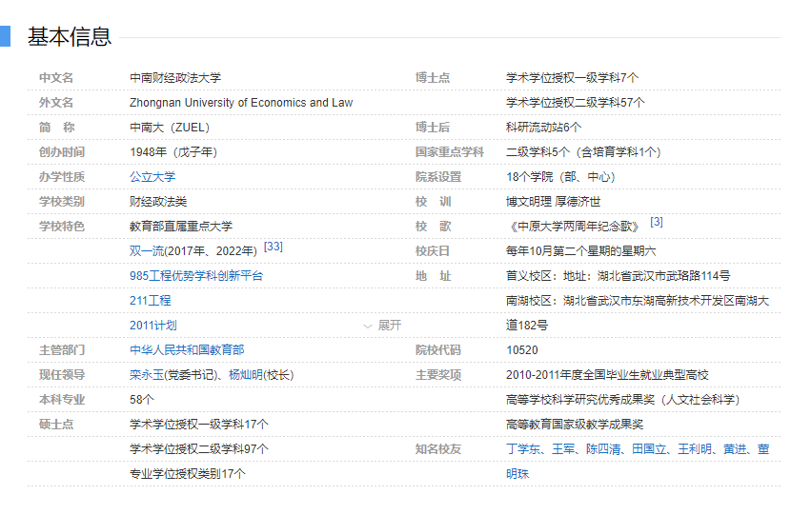Image resolution: width=791 pixels, height=515 pixels.
Task: Open the 2011计划 link
Action: (x=153, y=326)
